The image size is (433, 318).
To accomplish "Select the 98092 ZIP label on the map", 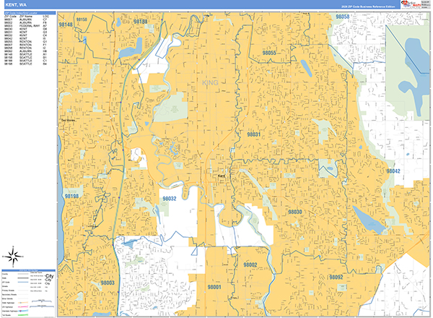I will tap(336, 277).
